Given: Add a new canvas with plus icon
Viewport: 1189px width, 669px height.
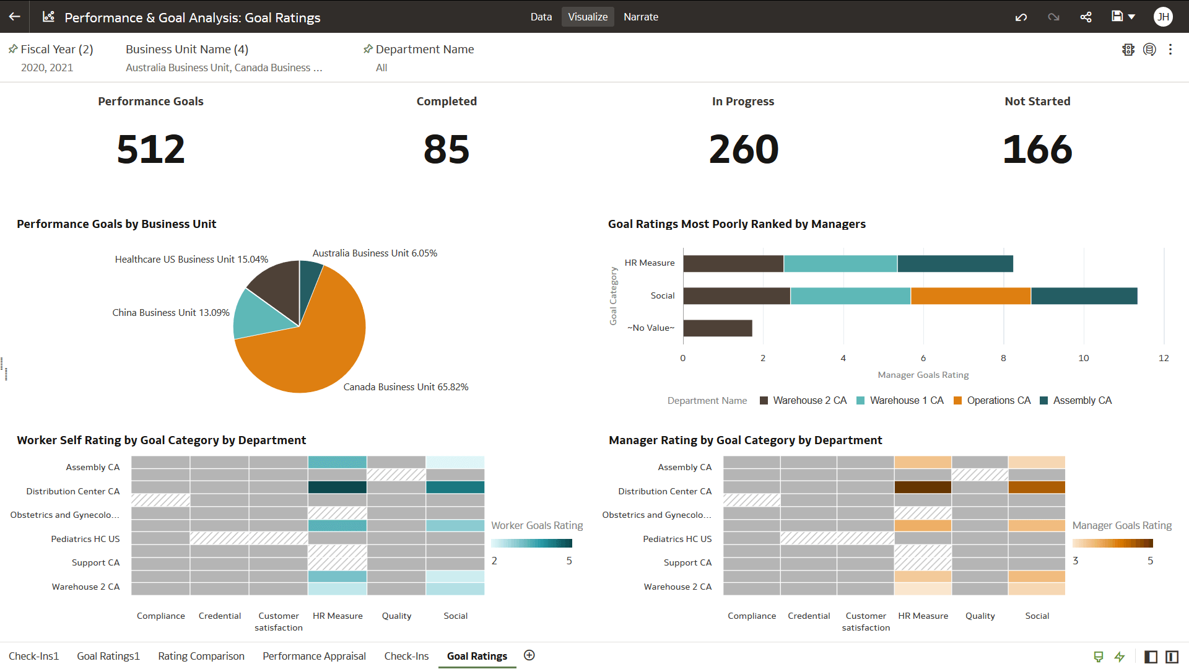Looking at the screenshot, I should (x=529, y=655).
